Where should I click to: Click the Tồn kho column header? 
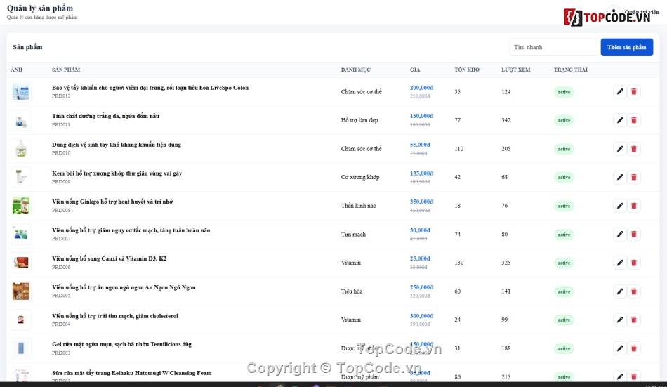click(467, 70)
